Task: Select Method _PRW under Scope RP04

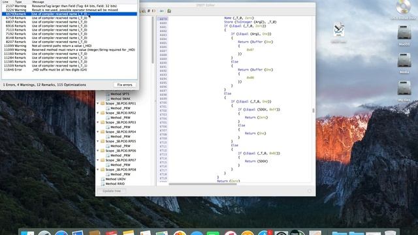Action: pos(120,136)
